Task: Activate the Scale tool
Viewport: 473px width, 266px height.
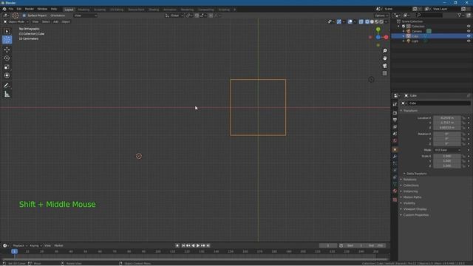Action: pyautogui.click(x=7, y=67)
